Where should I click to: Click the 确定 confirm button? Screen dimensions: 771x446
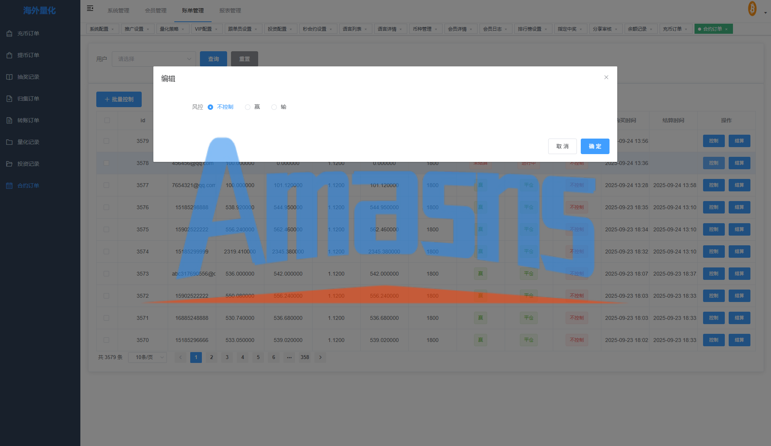coord(595,146)
